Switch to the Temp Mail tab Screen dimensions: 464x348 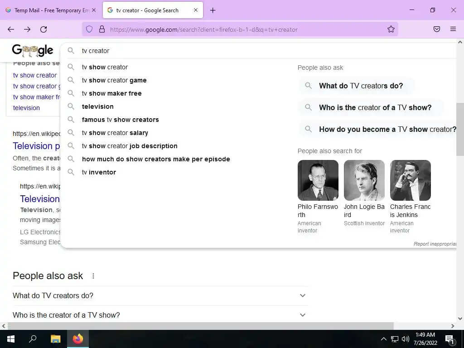pyautogui.click(x=51, y=10)
